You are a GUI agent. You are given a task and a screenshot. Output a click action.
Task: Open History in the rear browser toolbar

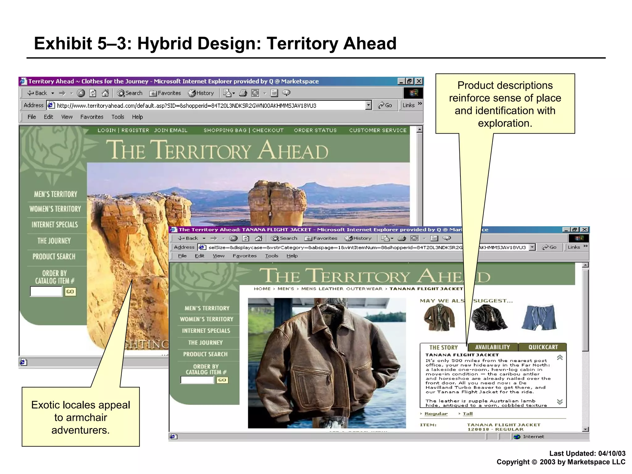pyautogui.click(x=201, y=93)
